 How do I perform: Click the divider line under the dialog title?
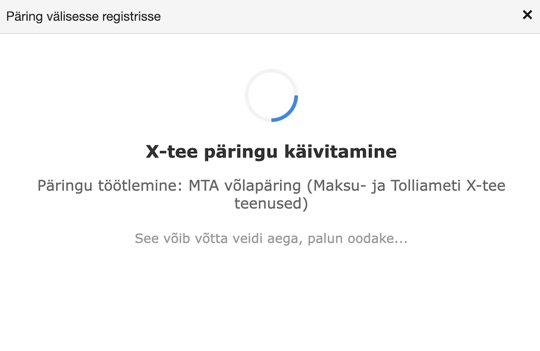pyautogui.click(x=270, y=33)
